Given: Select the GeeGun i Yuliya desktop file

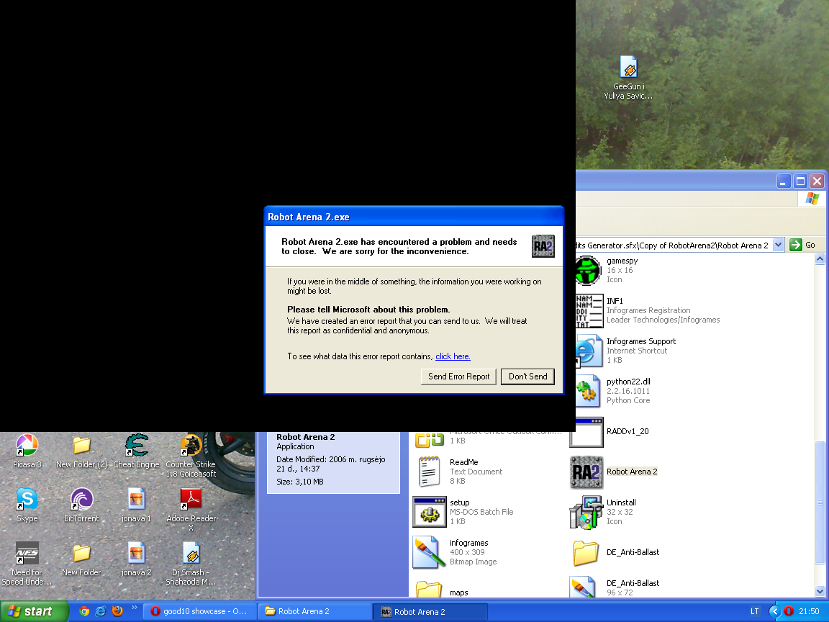Looking at the screenshot, I should coord(629,77).
